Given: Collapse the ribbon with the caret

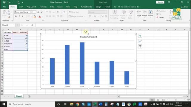Looking at the screenshot, I should (190, 21).
